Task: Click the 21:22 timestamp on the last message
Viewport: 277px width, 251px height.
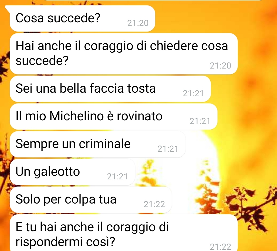Action: (x=220, y=247)
